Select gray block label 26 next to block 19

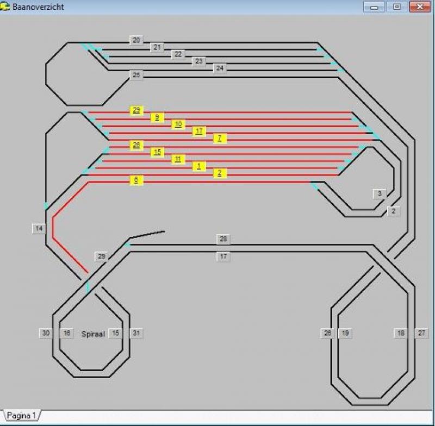coord(328,333)
